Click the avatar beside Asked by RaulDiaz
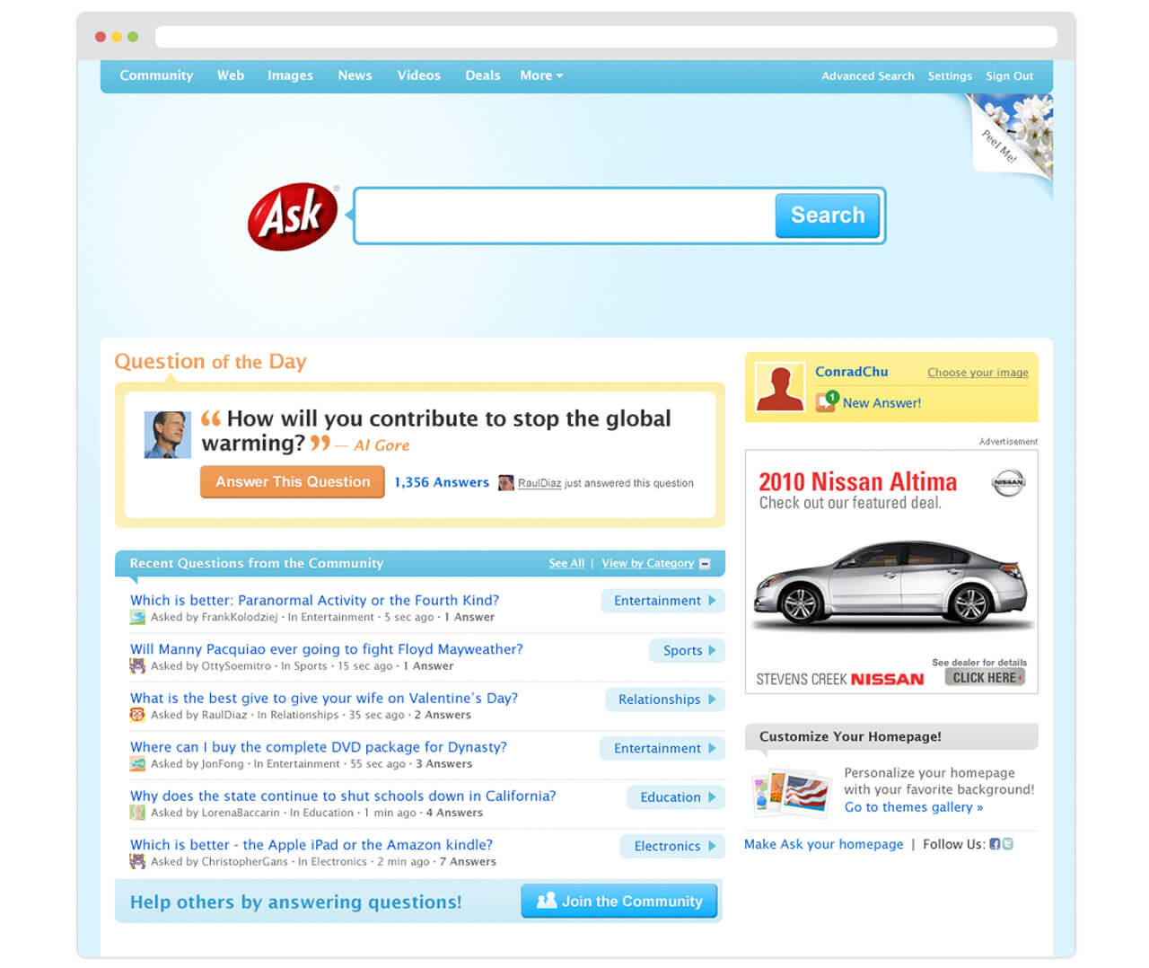The height and width of the screenshot is (968, 1149). click(x=137, y=715)
